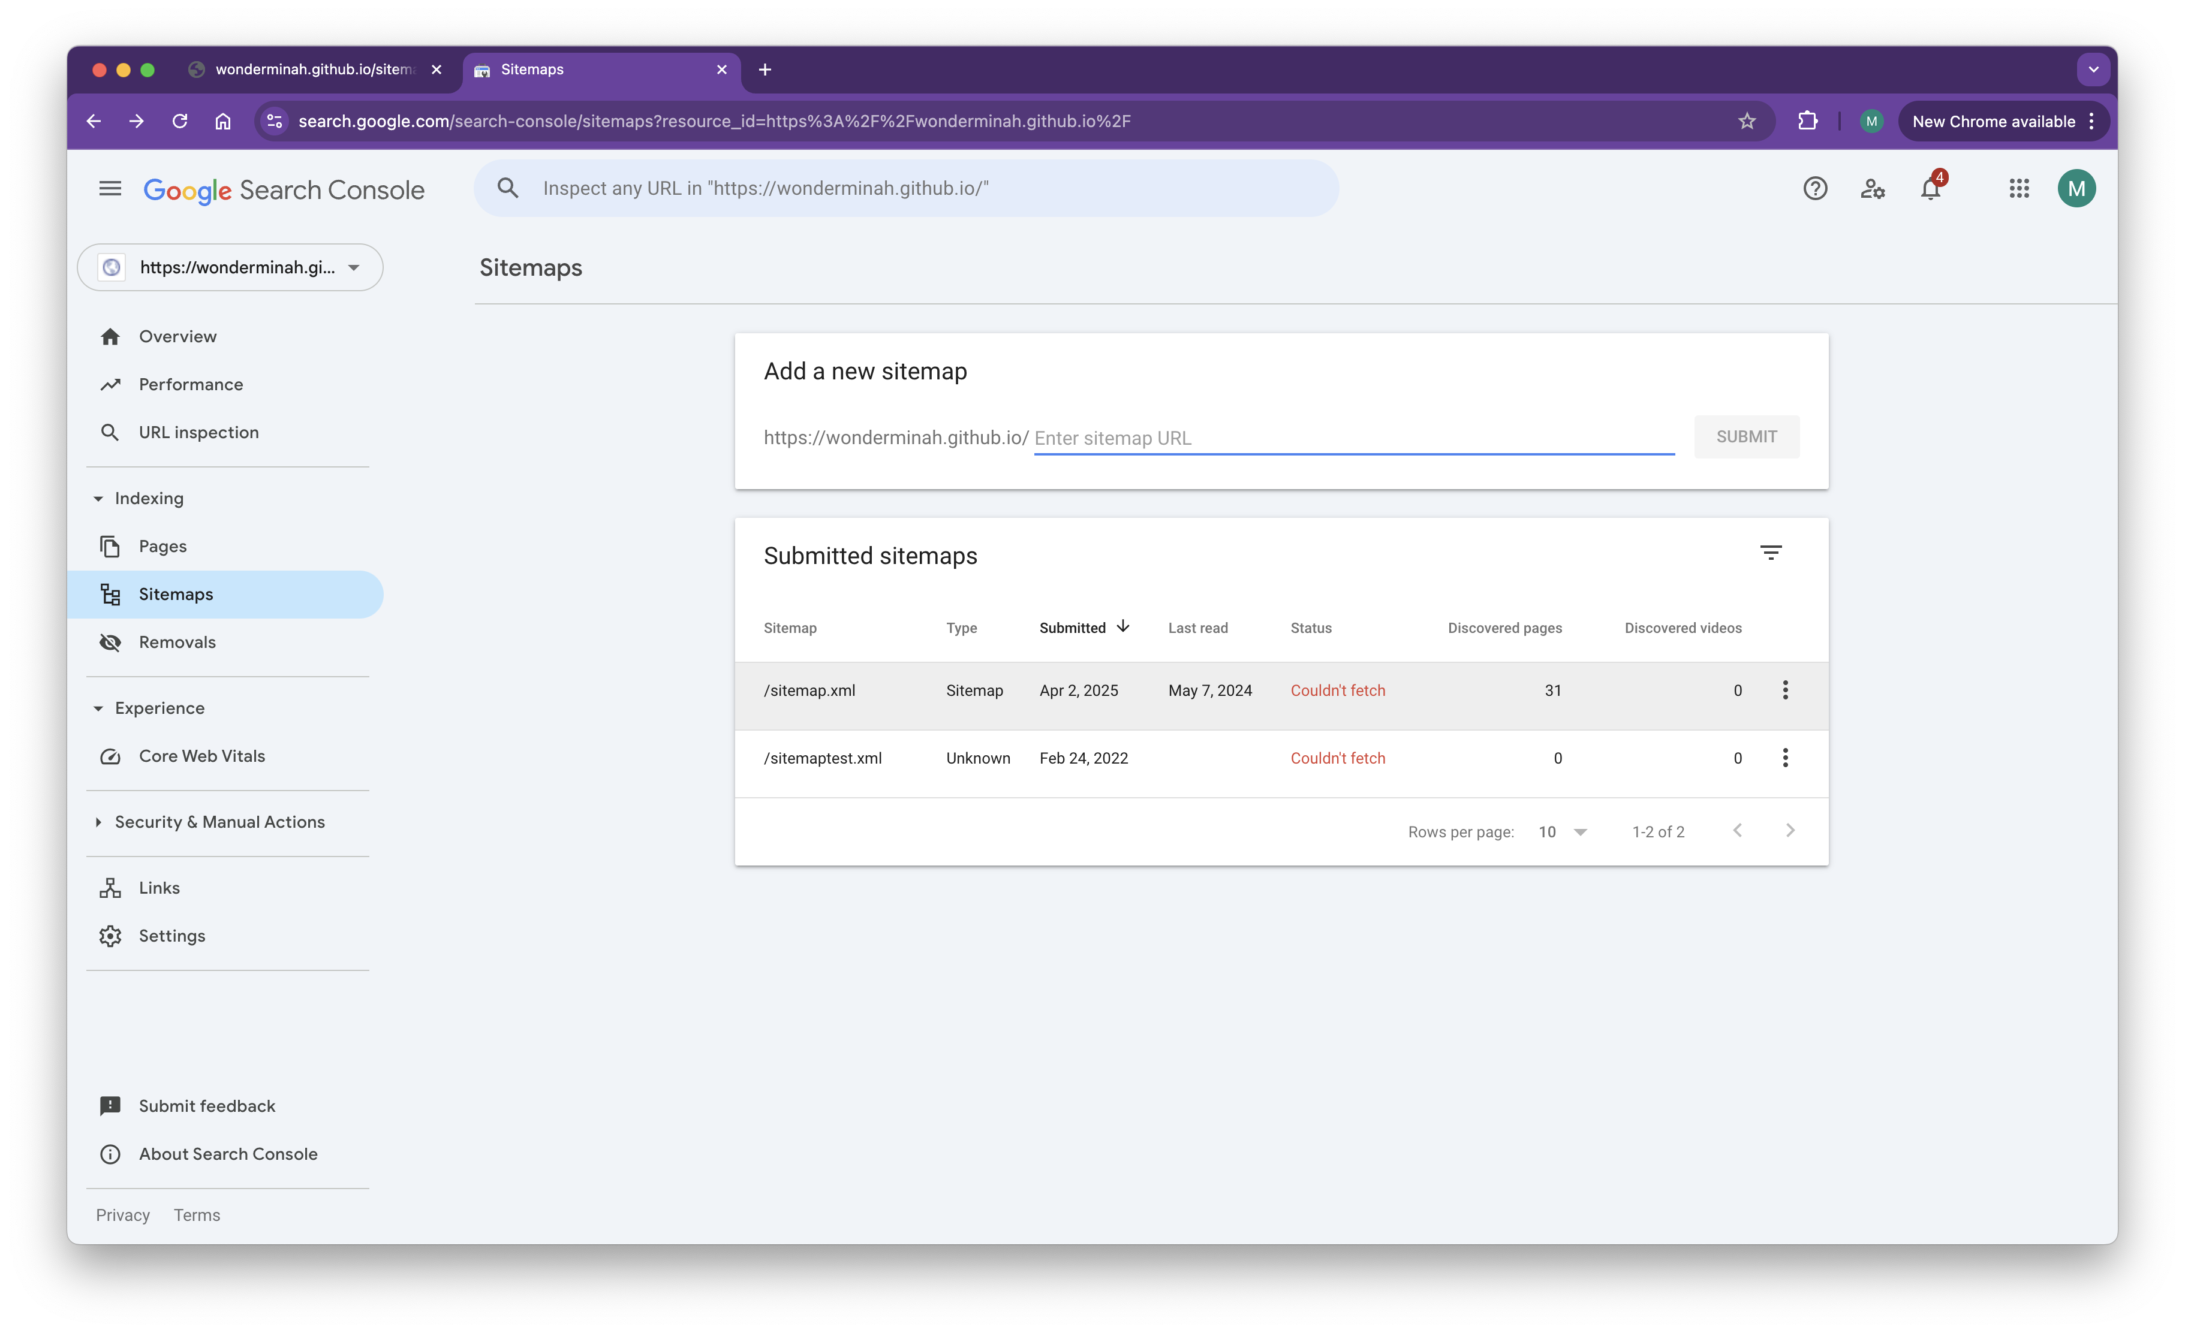Expand Security & Manual Actions section

click(x=98, y=822)
